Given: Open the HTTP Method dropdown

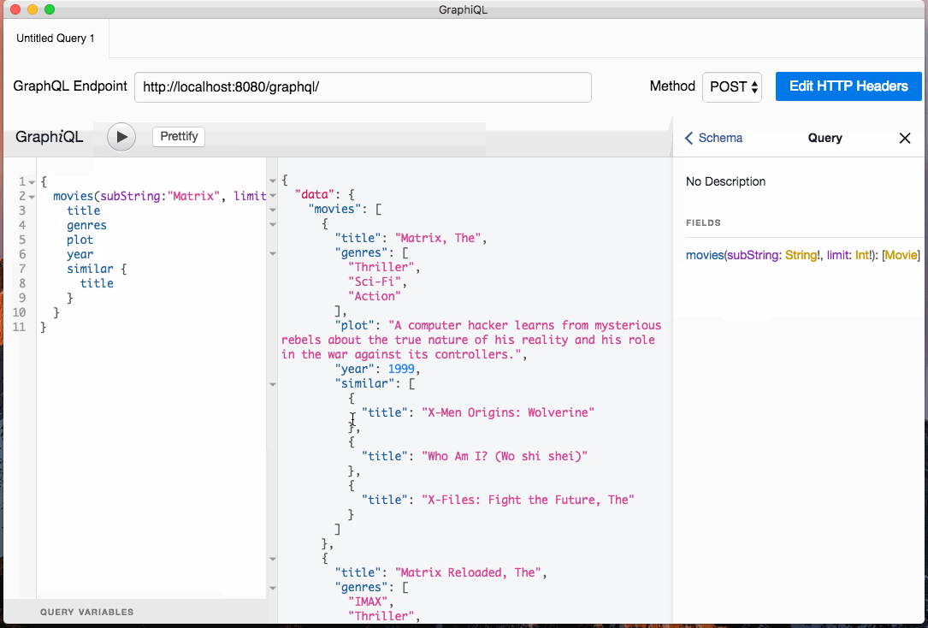Looking at the screenshot, I should tap(732, 87).
